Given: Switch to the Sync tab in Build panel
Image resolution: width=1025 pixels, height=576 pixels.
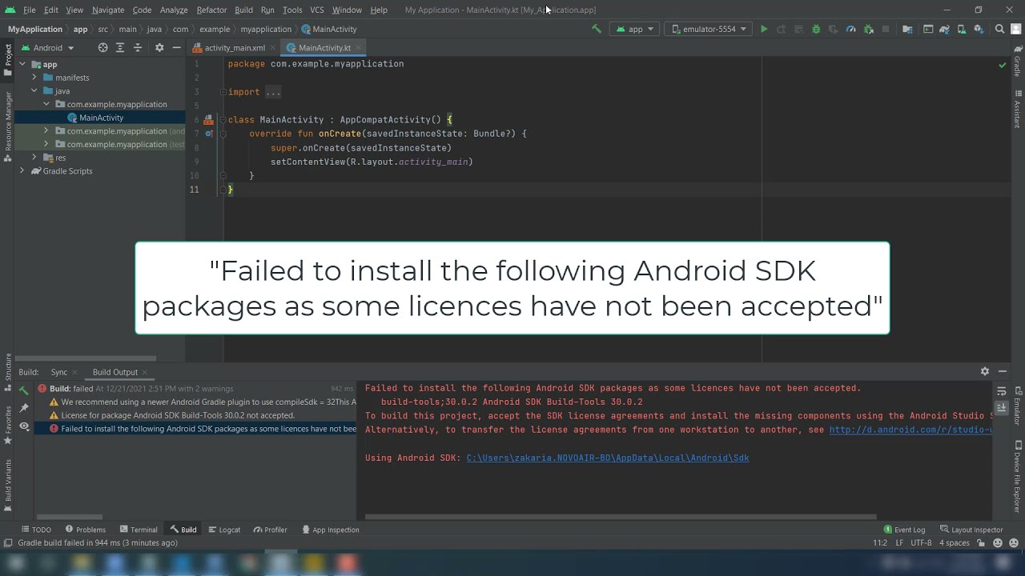Looking at the screenshot, I should pos(59,372).
